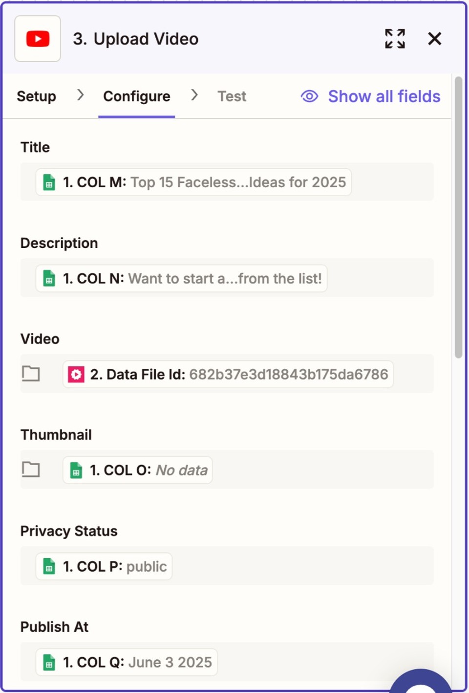This screenshot has height=693, width=469.
Task: Click the Privacy Status label
Action: click(69, 531)
